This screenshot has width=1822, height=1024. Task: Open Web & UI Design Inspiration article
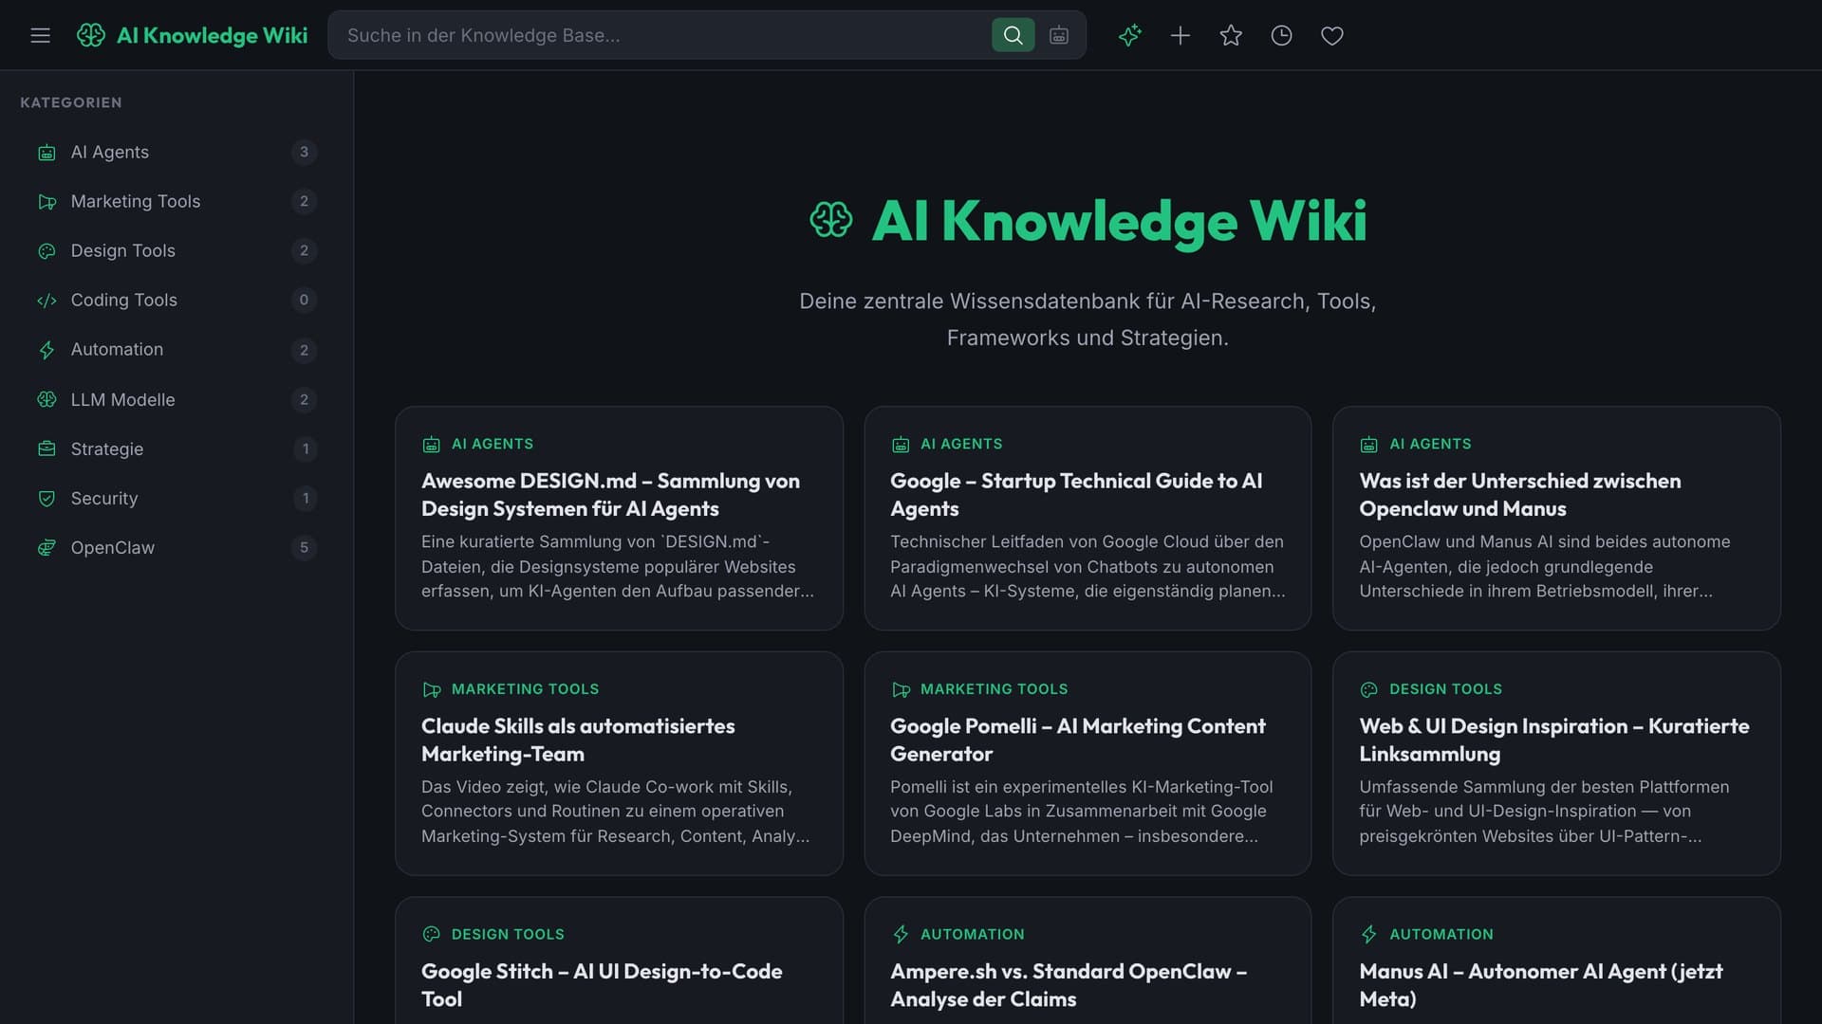[1556, 763]
